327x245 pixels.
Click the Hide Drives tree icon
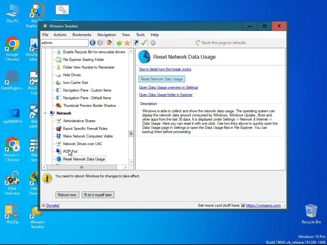(59, 75)
